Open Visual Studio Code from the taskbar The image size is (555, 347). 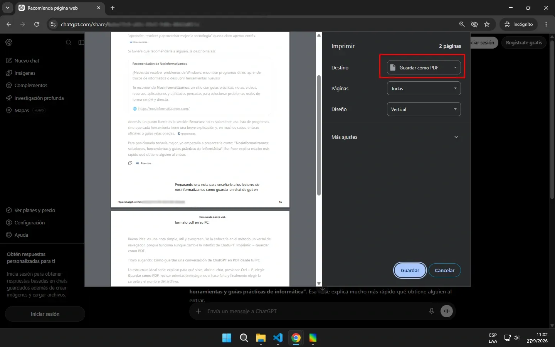pyautogui.click(x=278, y=338)
